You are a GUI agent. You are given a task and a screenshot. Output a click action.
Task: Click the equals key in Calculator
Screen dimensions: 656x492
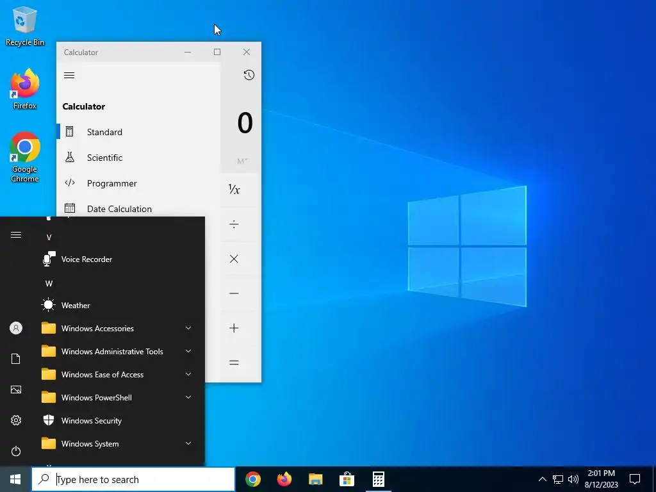click(234, 363)
